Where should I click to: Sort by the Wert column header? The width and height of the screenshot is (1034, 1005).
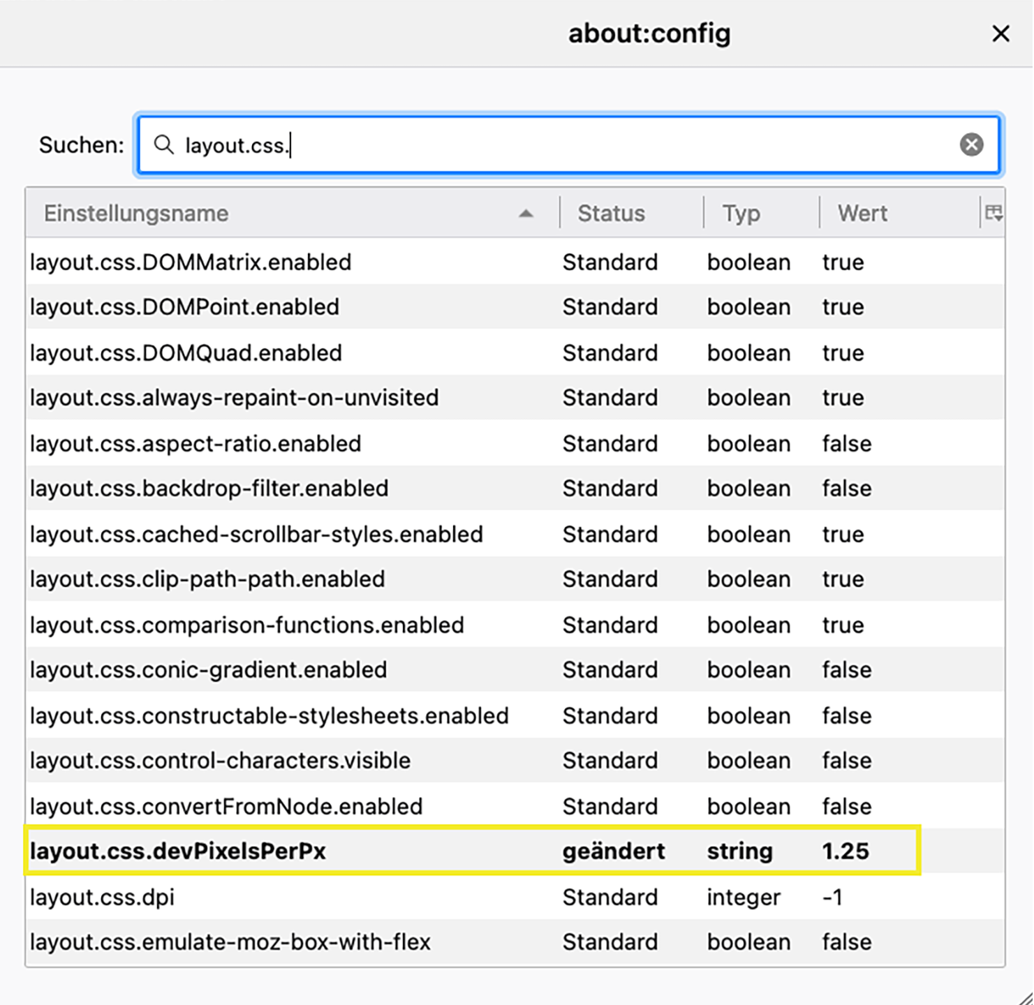862,214
